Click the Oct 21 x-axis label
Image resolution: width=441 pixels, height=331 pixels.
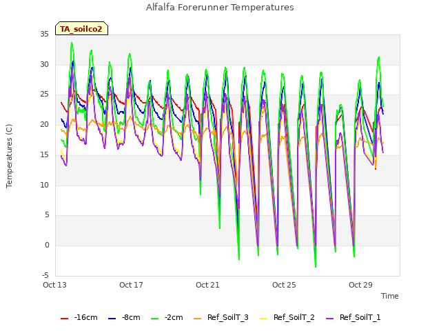[207, 285]
